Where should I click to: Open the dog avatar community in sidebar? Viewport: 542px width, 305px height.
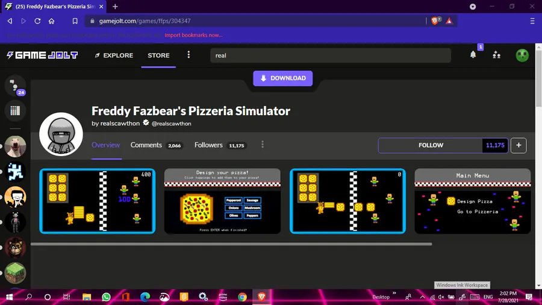15,146
